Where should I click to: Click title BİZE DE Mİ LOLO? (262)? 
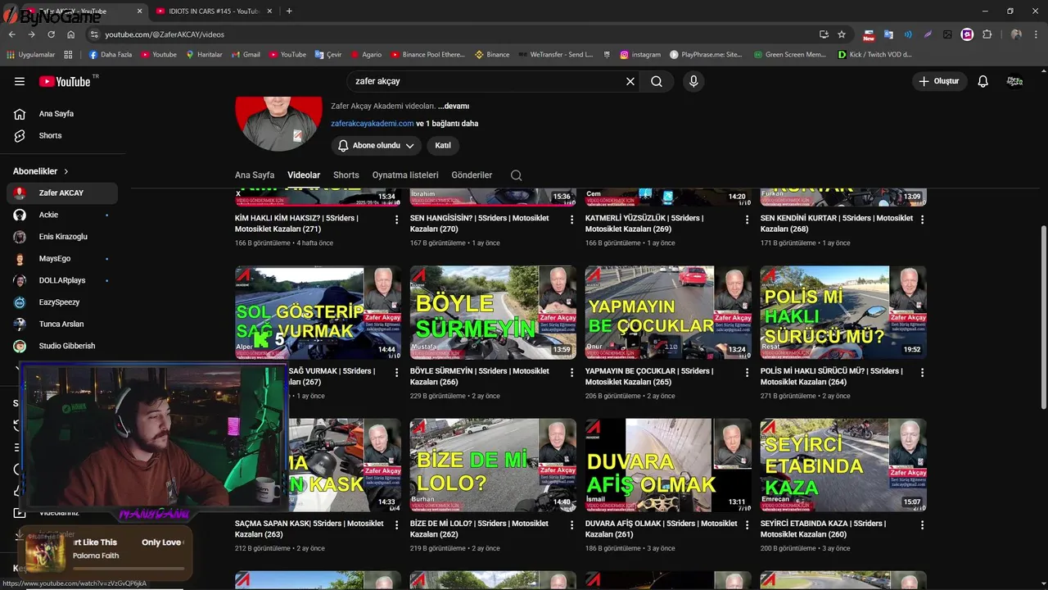(480, 529)
